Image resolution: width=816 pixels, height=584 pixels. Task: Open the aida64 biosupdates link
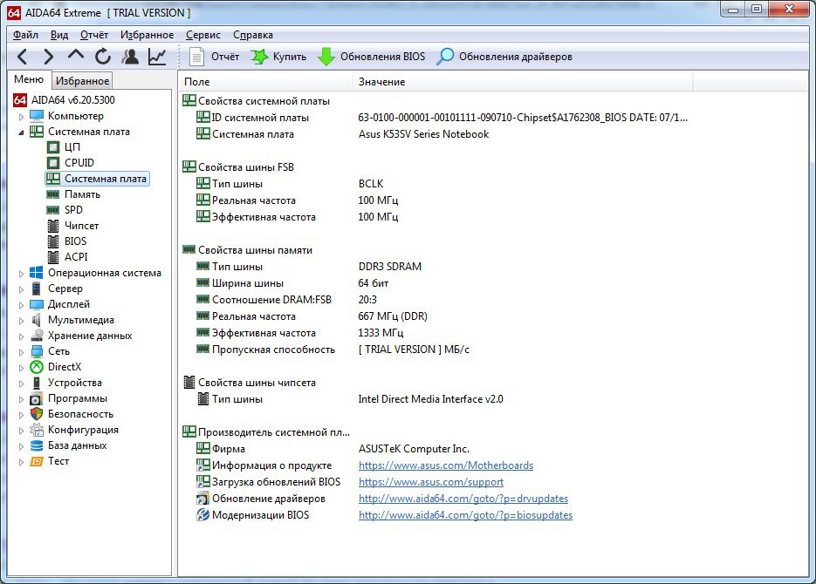tap(465, 515)
